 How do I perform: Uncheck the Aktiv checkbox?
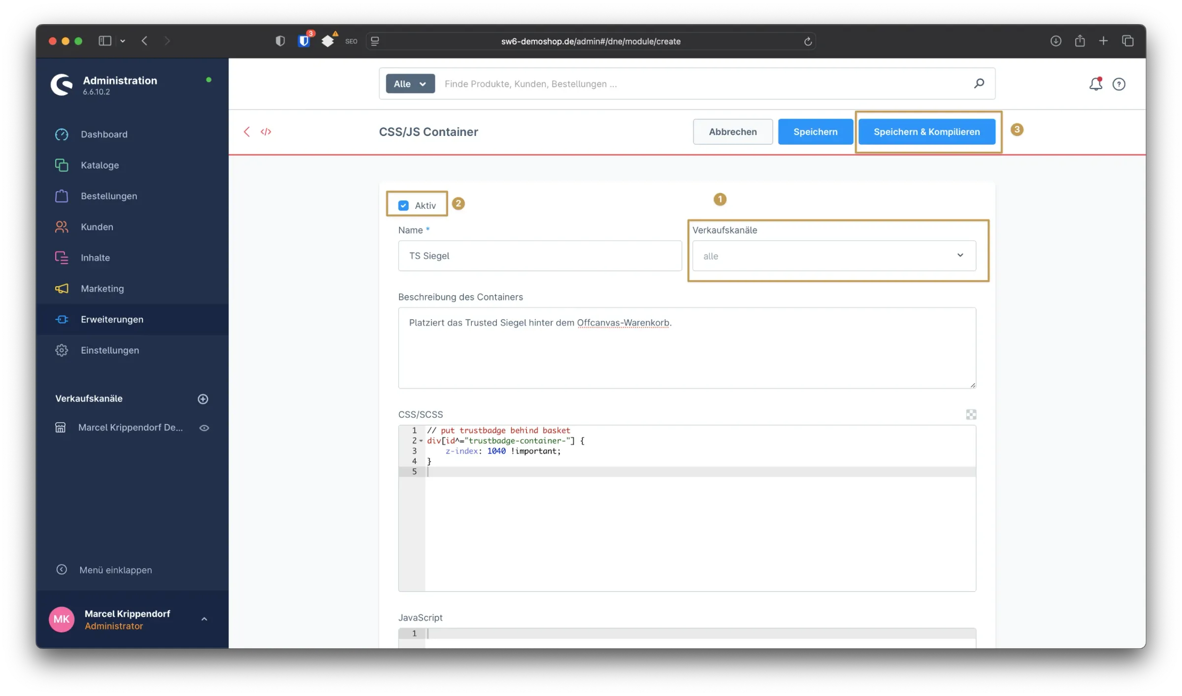click(x=403, y=205)
